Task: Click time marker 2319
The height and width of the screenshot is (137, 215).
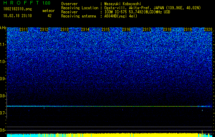Action: [x=188, y=29]
